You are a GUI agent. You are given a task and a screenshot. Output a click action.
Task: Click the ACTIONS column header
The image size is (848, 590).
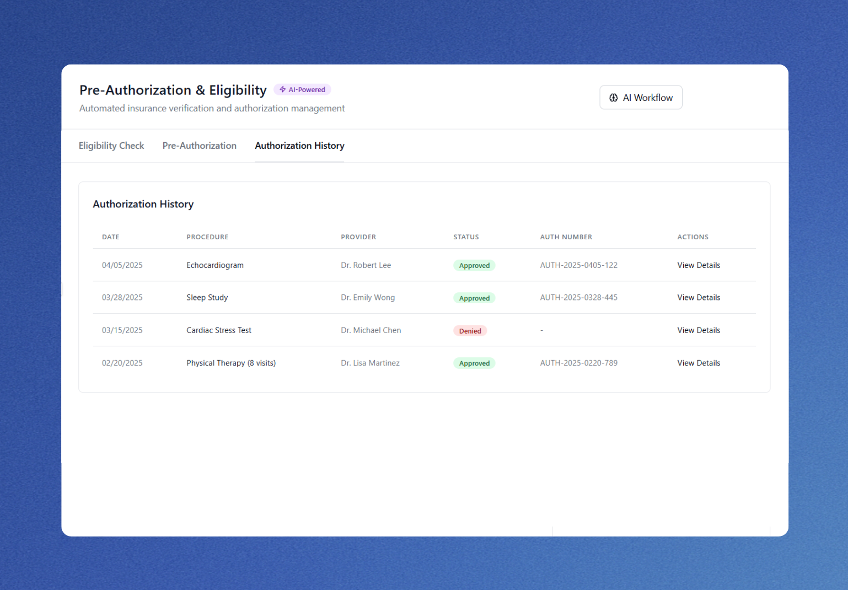pos(693,237)
